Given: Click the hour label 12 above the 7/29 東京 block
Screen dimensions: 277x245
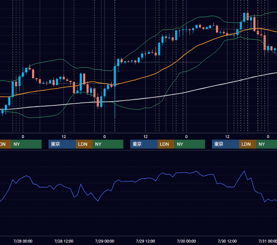Looking at the screenshot, I should click(145, 137).
